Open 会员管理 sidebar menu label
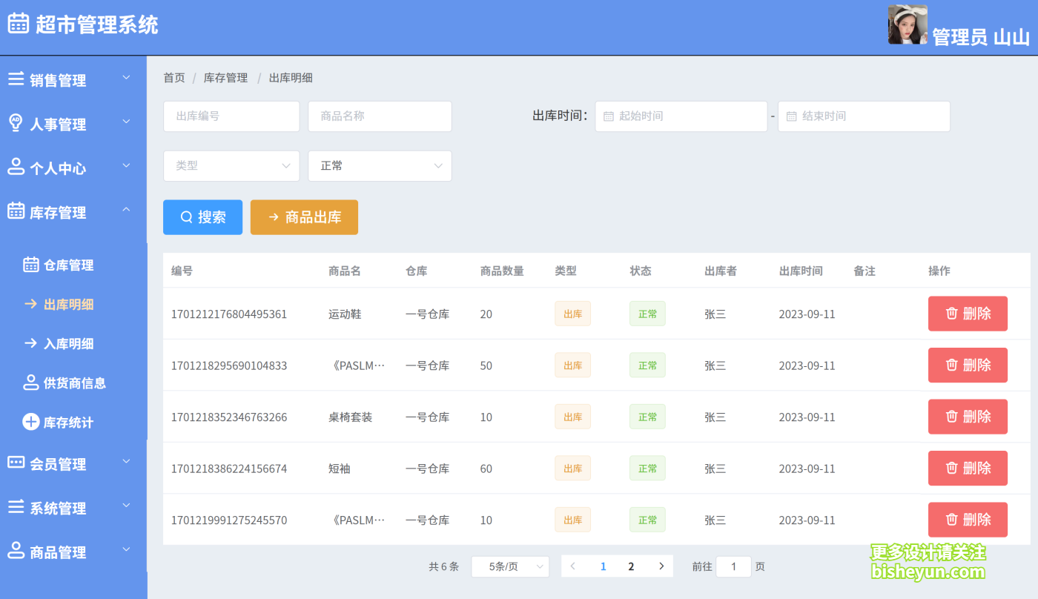Image resolution: width=1038 pixels, height=599 pixels. click(x=58, y=464)
